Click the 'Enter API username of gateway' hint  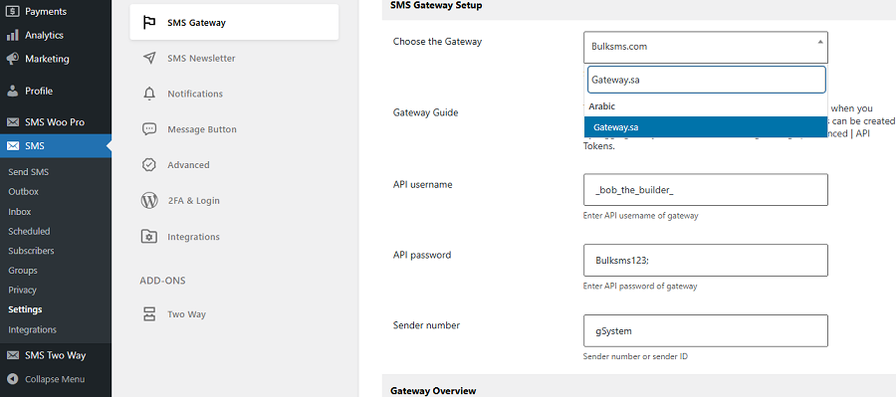(640, 216)
